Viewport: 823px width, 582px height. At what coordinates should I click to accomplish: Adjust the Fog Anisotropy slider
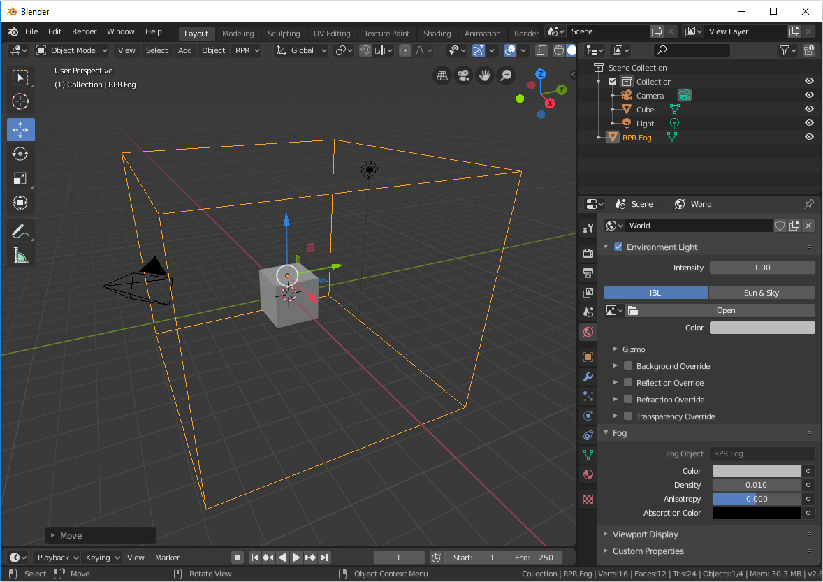click(757, 499)
